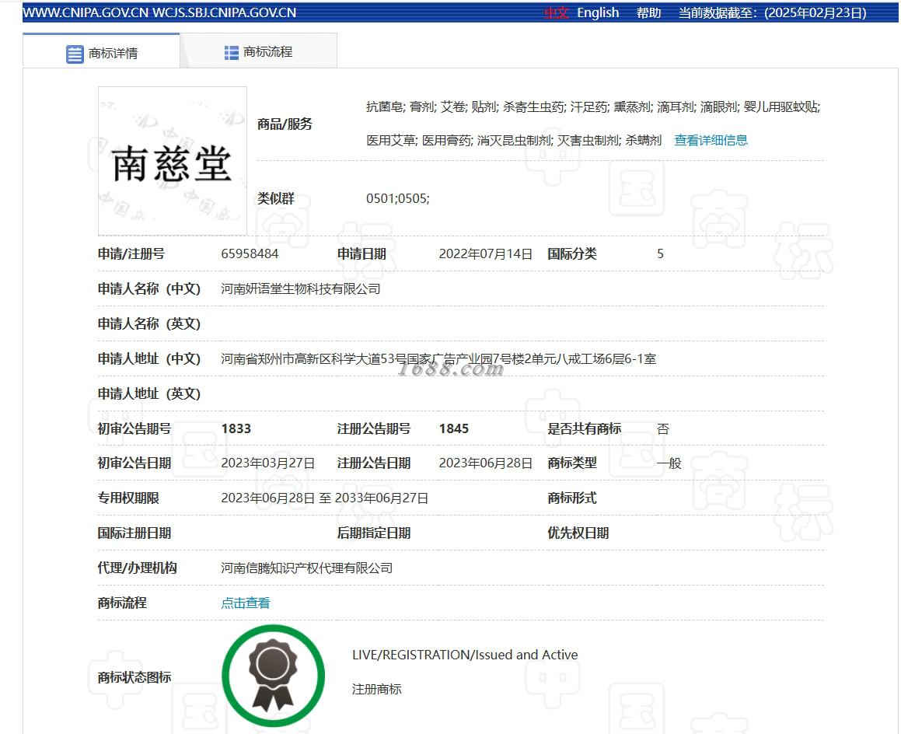Viewport: 901px width, 734px height.
Task: Select the applicant address text
Action: (438, 359)
